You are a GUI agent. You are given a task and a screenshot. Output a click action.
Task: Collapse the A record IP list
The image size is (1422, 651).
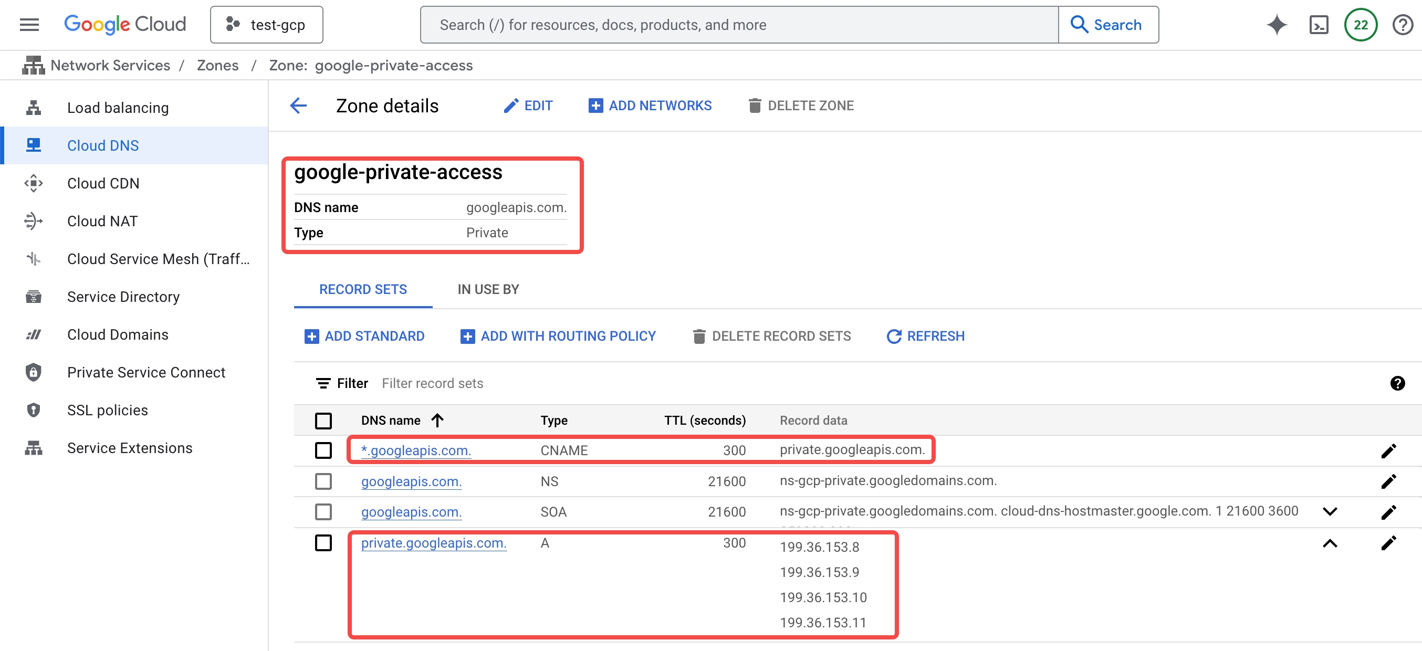(x=1330, y=543)
